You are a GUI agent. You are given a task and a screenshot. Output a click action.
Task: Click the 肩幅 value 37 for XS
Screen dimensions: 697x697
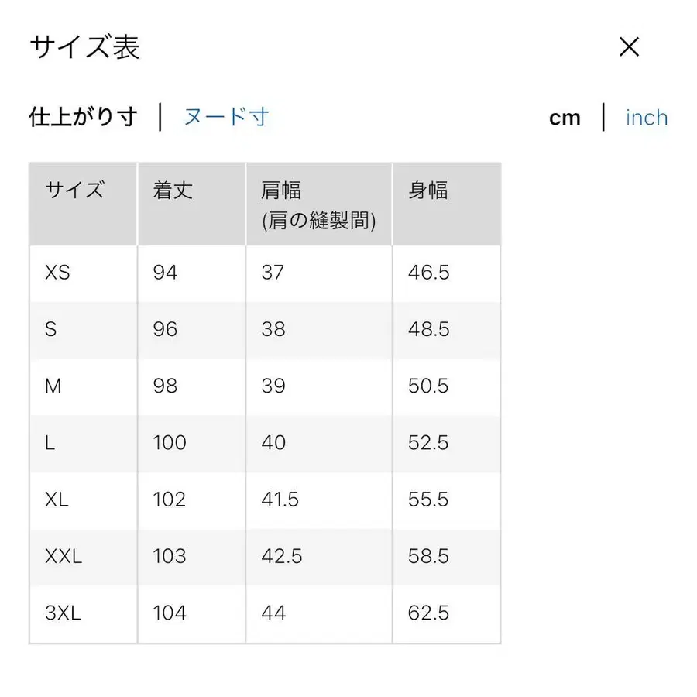click(273, 273)
